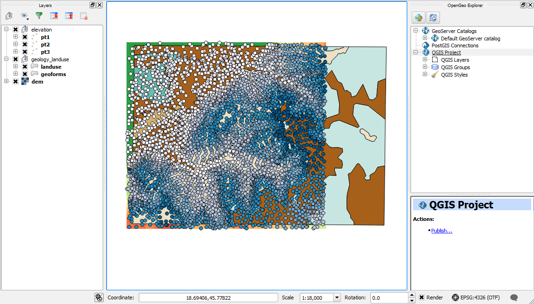This screenshot has width=534, height=304.
Task: Select the geoforms layer in Layers panel
Action: click(53, 74)
